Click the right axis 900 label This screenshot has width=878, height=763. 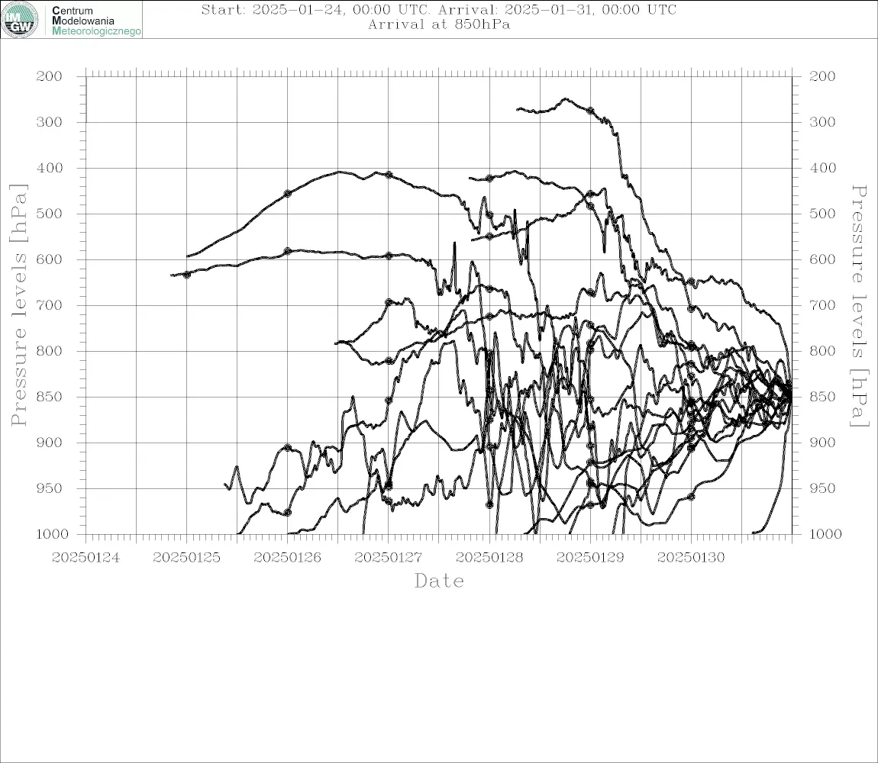coord(822,443)
